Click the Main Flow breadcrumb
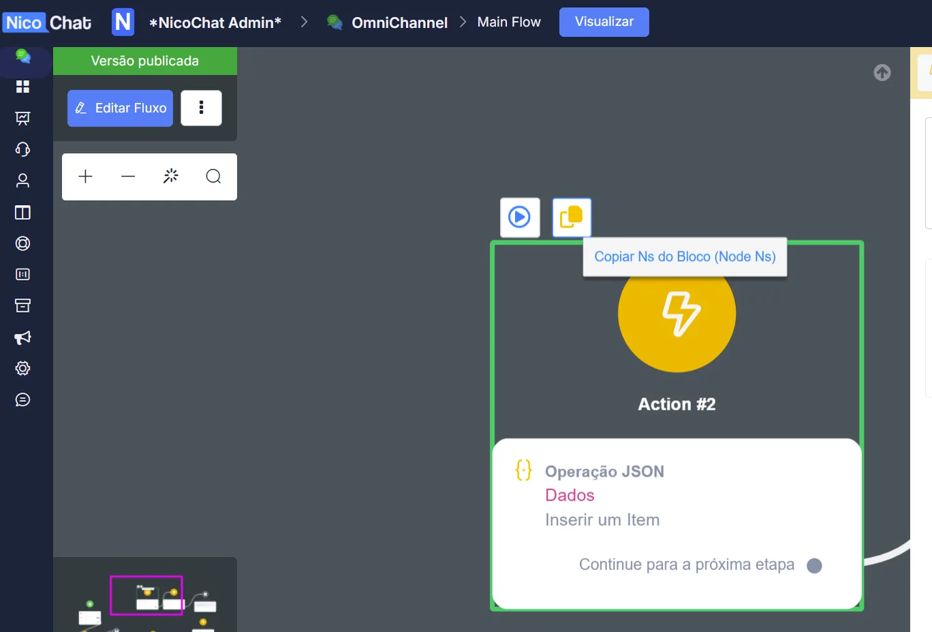 click(x=509, y=22)
